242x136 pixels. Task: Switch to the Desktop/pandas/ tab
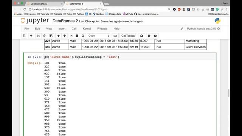click(44, 4)
